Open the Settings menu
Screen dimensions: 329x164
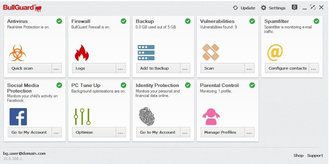(x=273, y=8)
